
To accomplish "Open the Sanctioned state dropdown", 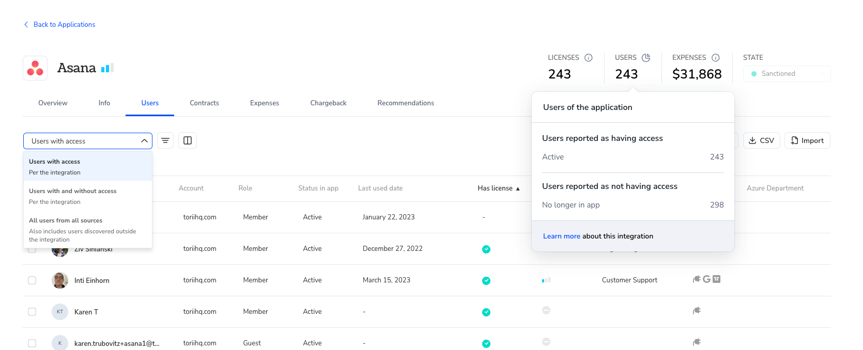I will (787, 74).
